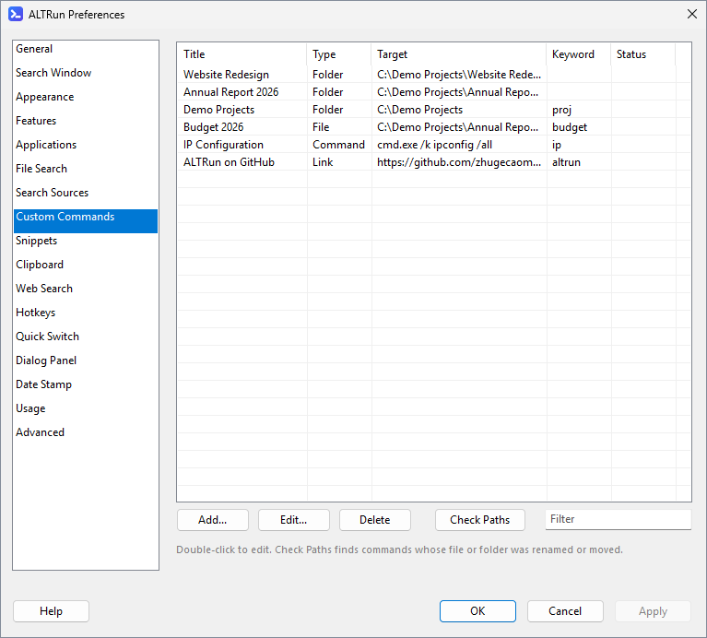707x638 pixels.
Task: Select the Annual Report 2026 row
Action: click(434, 91)
